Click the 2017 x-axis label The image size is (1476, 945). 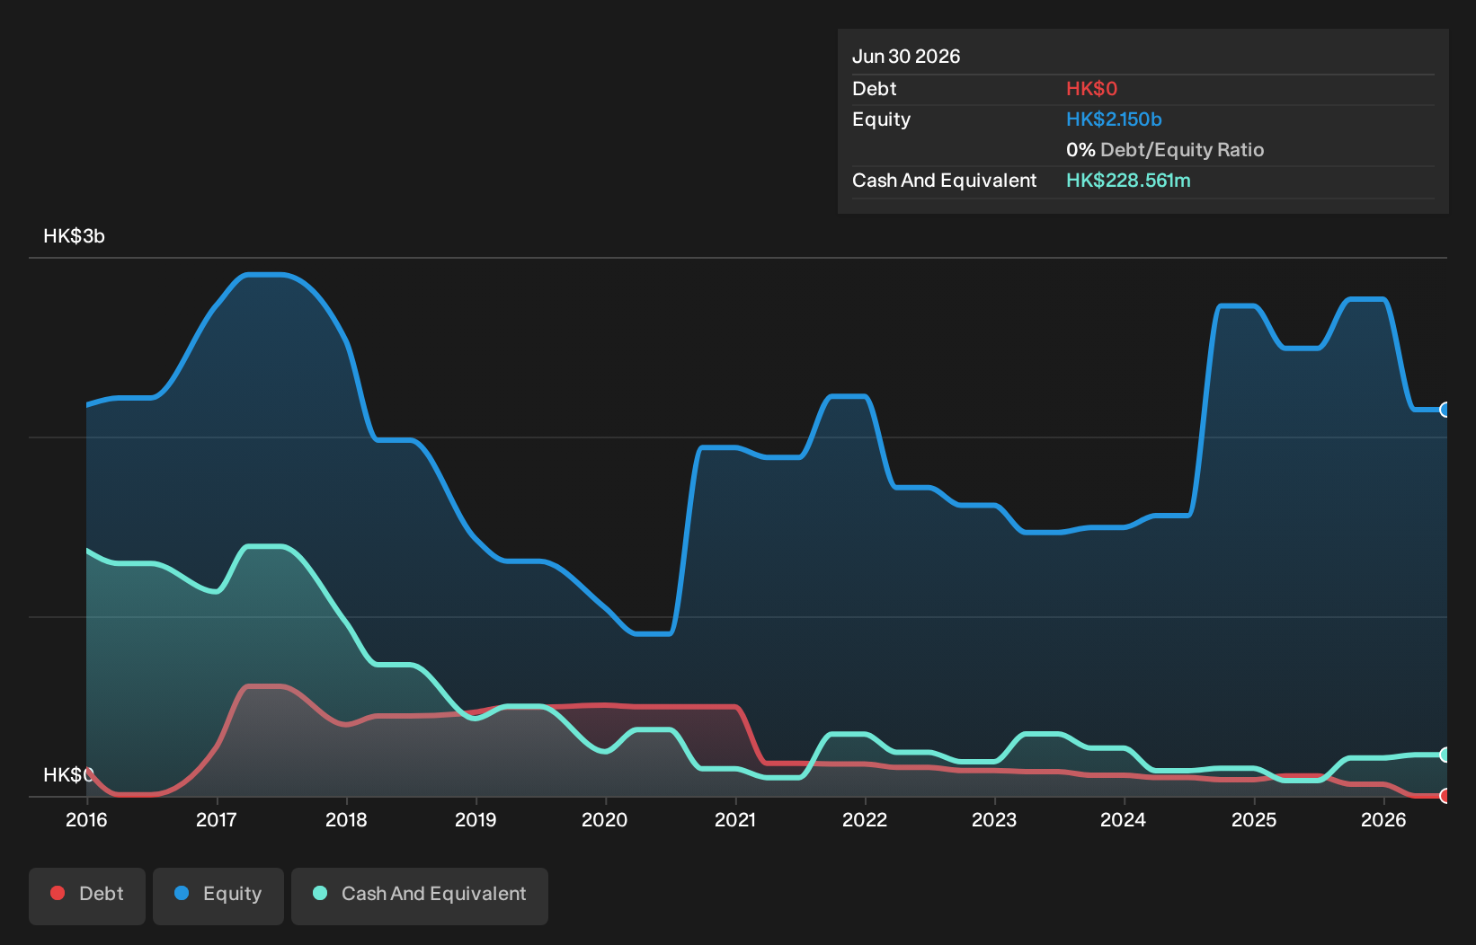[x=217, y=819]
